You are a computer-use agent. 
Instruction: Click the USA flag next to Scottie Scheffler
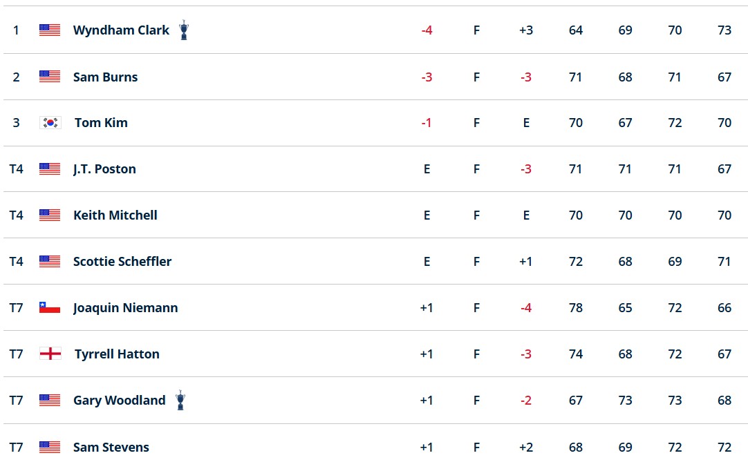pos(50,261)
